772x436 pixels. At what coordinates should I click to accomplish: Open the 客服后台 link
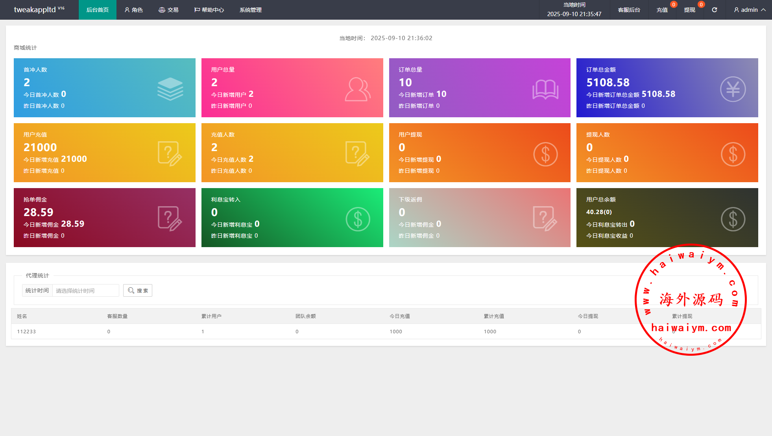[x=629, y=10]
